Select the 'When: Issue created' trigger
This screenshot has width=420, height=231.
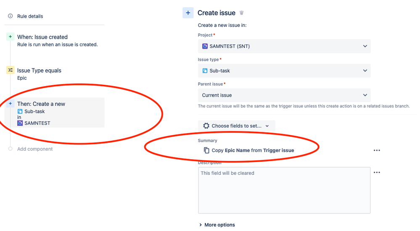42,37
